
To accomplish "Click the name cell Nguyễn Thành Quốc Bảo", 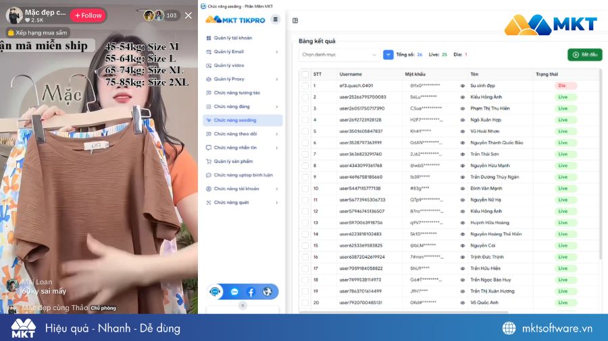I will tap(497, 143).
